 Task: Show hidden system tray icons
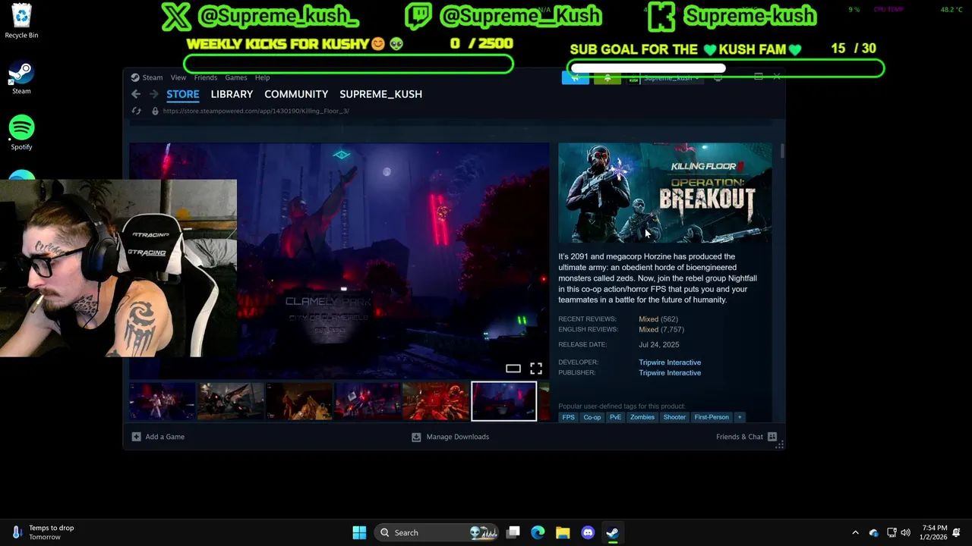[855, 532]
